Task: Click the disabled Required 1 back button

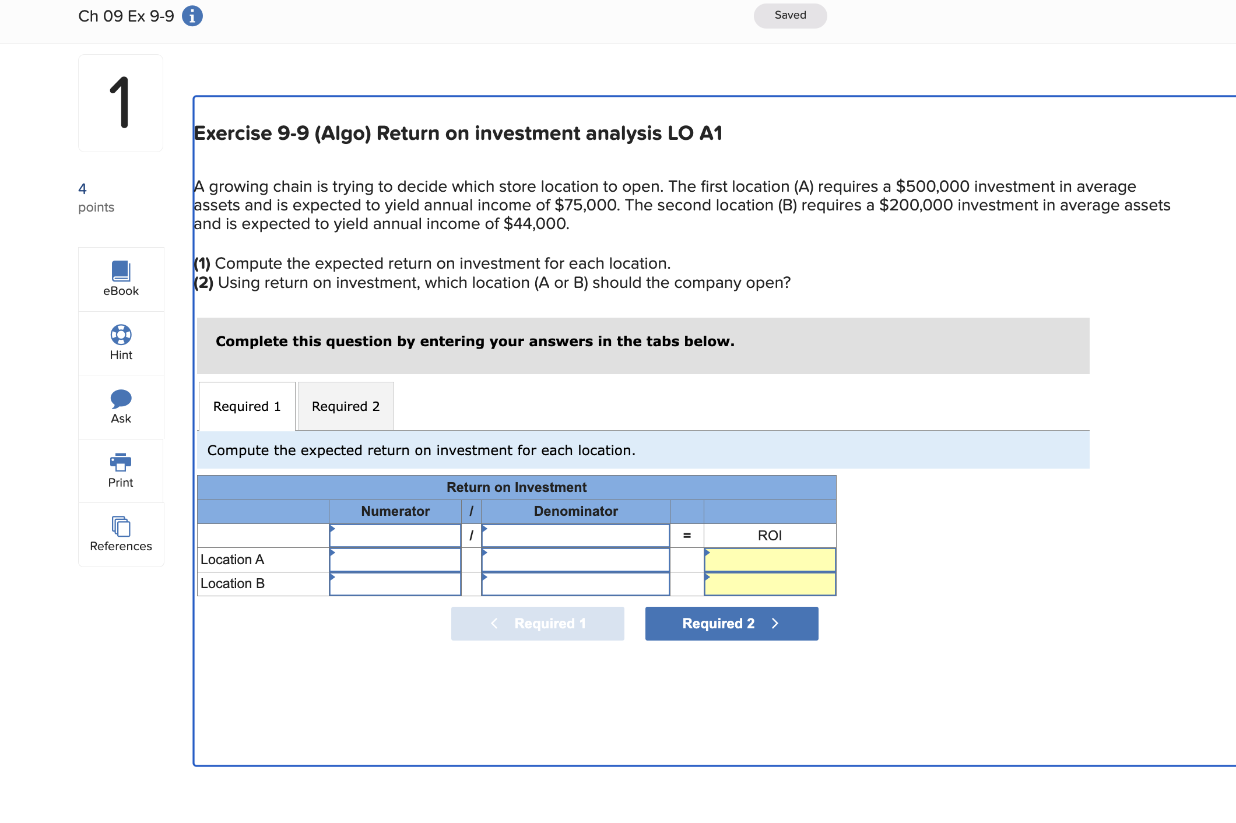Action: click(x=537, y=623)
